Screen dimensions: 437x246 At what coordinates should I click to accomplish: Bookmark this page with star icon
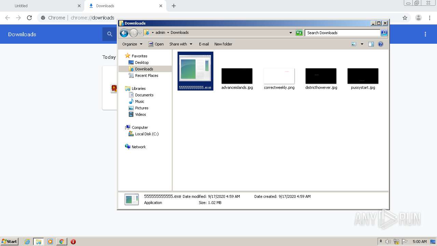(405, 18)
